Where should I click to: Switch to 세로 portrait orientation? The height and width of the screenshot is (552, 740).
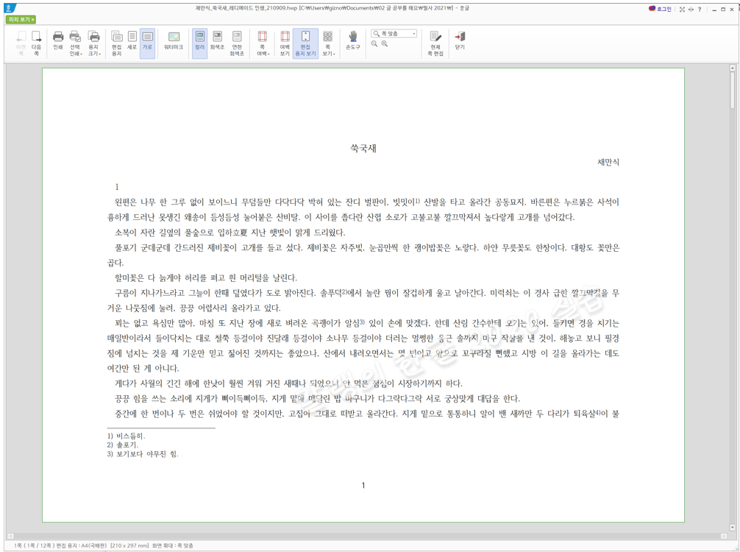tap(132, 40)
